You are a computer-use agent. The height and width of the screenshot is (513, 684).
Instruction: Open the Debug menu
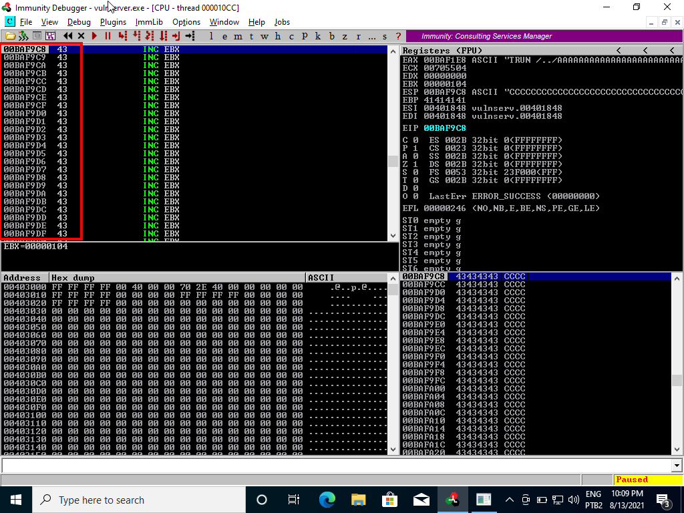tap(79, 22)
